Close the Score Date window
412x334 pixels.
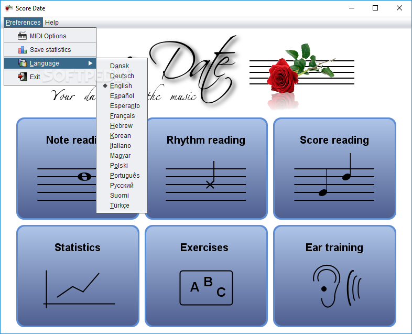(x=399, y=8)
